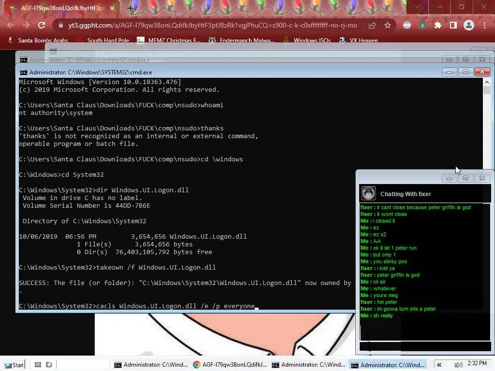Toggle Chrome's side panel icon
The height and width of the screenshot is (371, 495).
pyautogui.click(x=453, y=25)
